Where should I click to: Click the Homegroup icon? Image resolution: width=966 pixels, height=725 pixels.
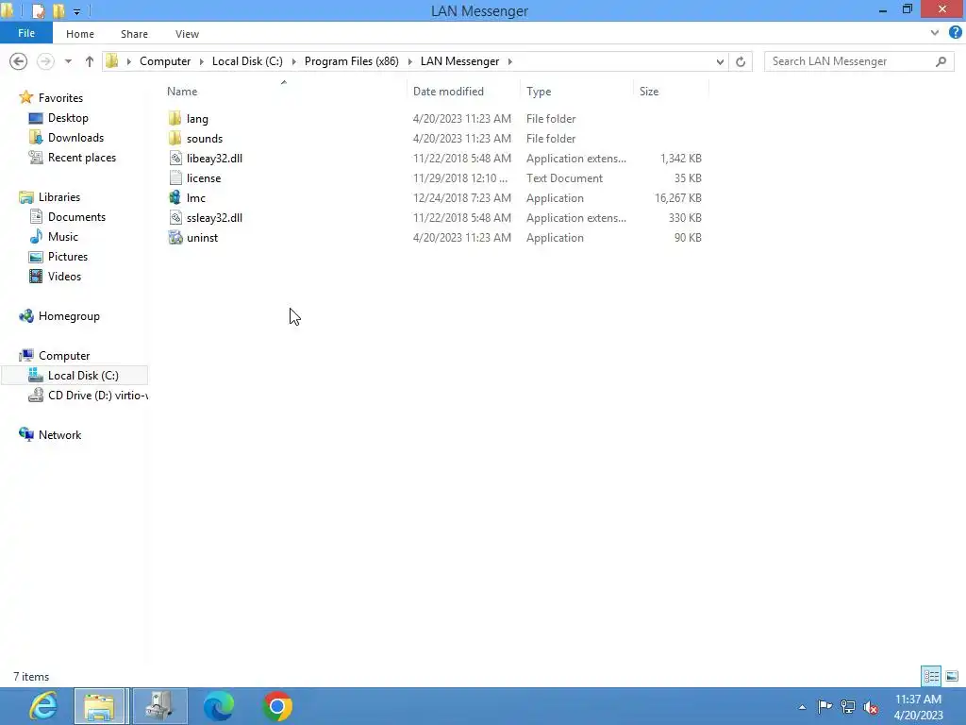point(25,316)
